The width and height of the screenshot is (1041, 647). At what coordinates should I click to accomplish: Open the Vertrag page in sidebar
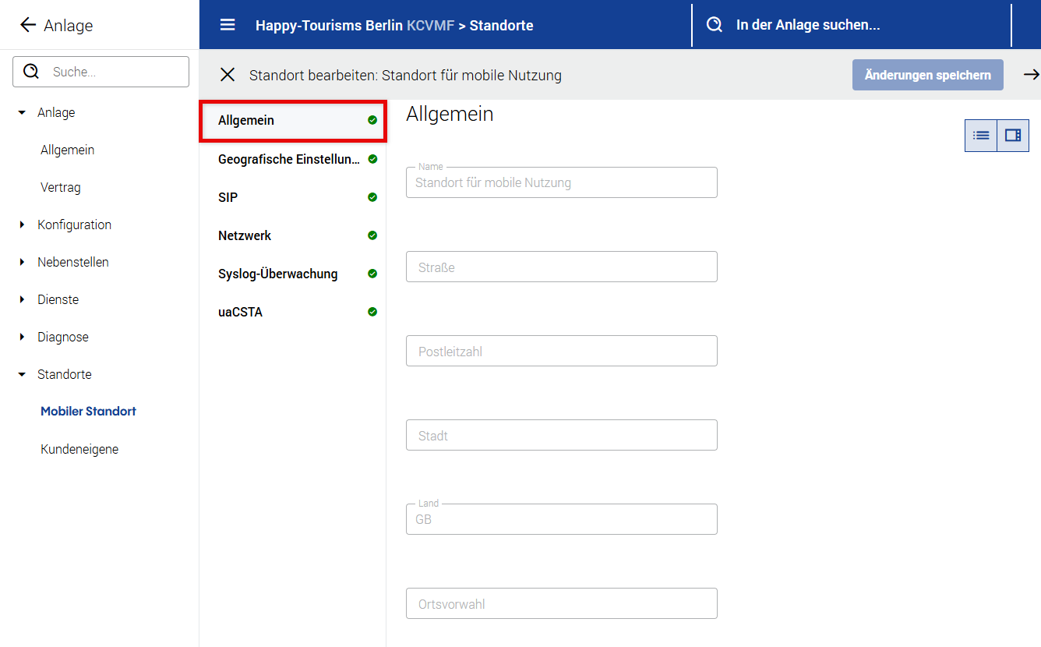point(61,188)
